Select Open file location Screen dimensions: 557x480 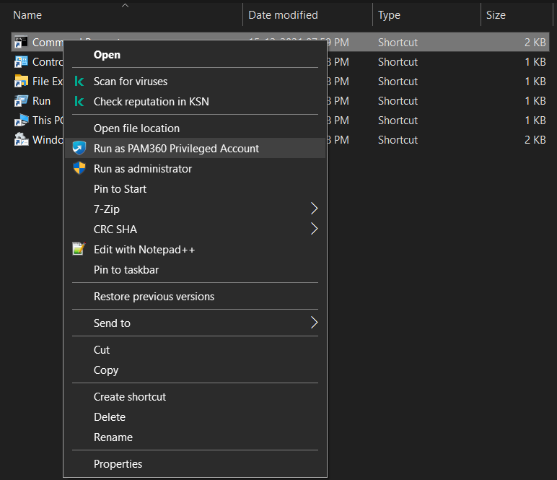(x=136, y=128)
